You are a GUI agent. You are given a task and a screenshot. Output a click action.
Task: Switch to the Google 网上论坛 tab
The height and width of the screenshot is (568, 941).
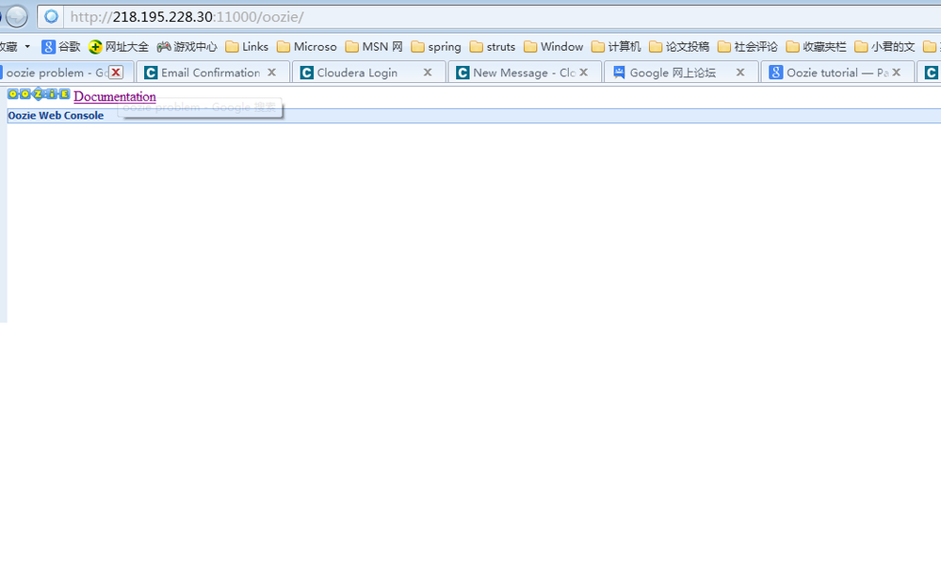tap(673, 73)
